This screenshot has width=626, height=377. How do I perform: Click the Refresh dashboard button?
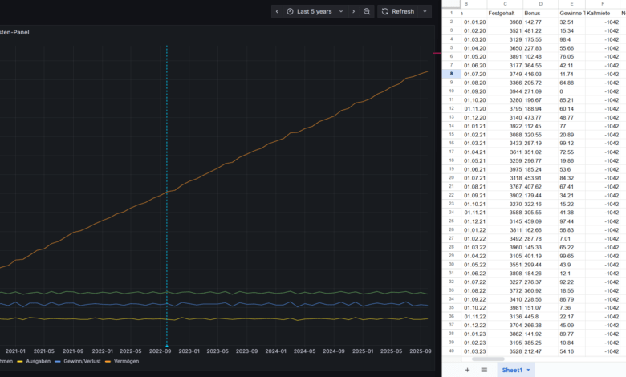pos(398,11)
